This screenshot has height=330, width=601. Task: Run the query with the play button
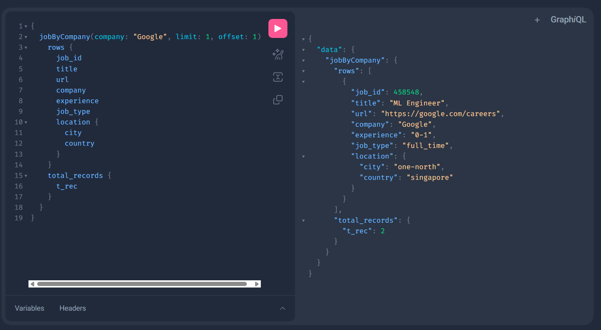[278, 28]
